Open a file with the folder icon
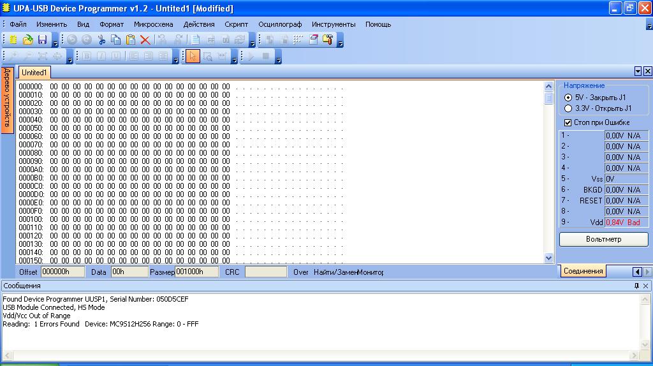This screenshot has width=653, height=366. [27, 40]
